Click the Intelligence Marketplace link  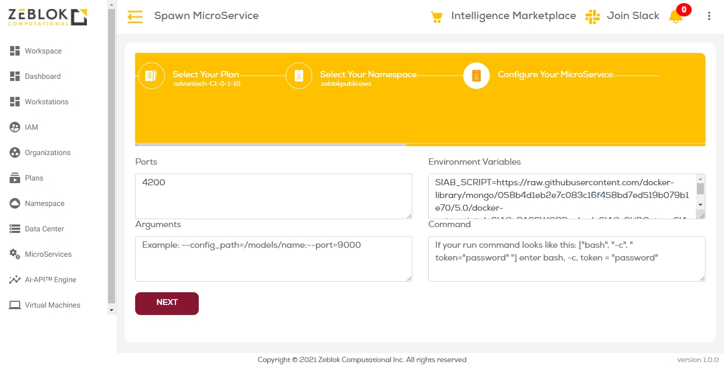click(x=513, y=16)
